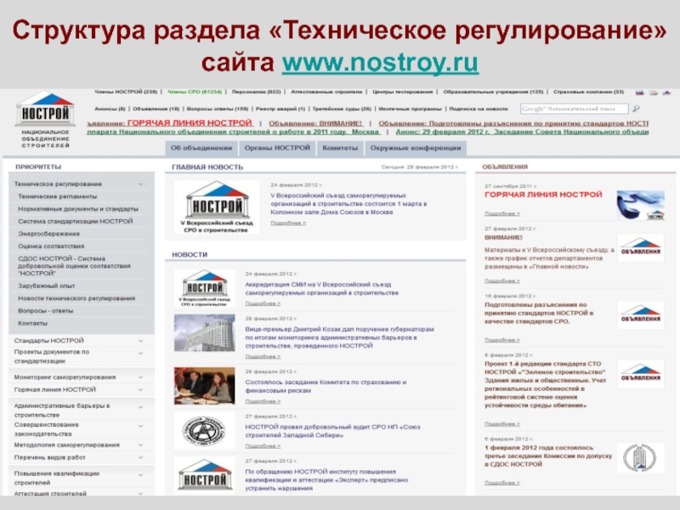Open the hotline telephone image
The image size is (680, 510).
641,206
